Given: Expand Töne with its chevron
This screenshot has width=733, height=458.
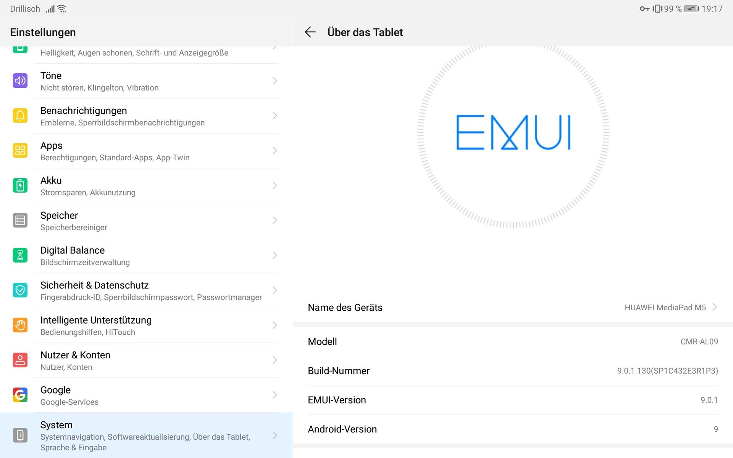Looking at the screenshot, I should (274, 81).
